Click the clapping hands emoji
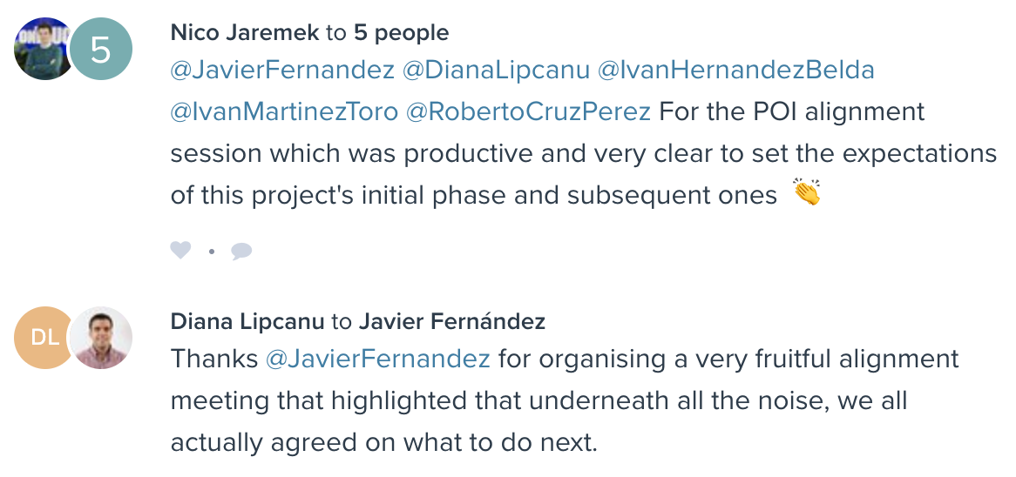This screenshot has width=1016, height=477. coord(806,193)
